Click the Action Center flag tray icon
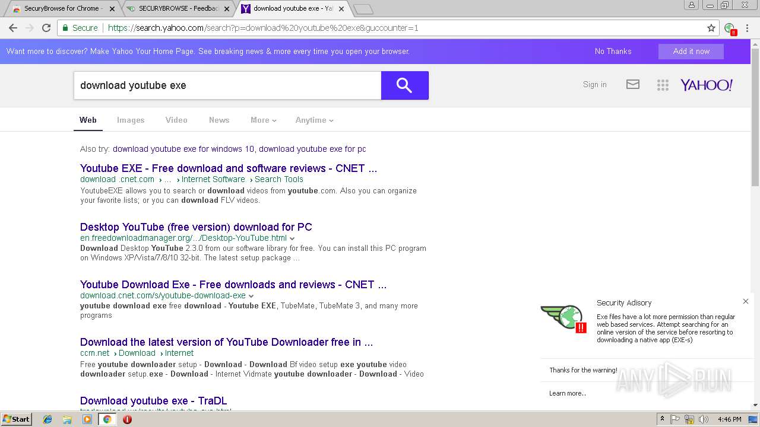This screenshot has width=760, height=427. coord(675,419)
